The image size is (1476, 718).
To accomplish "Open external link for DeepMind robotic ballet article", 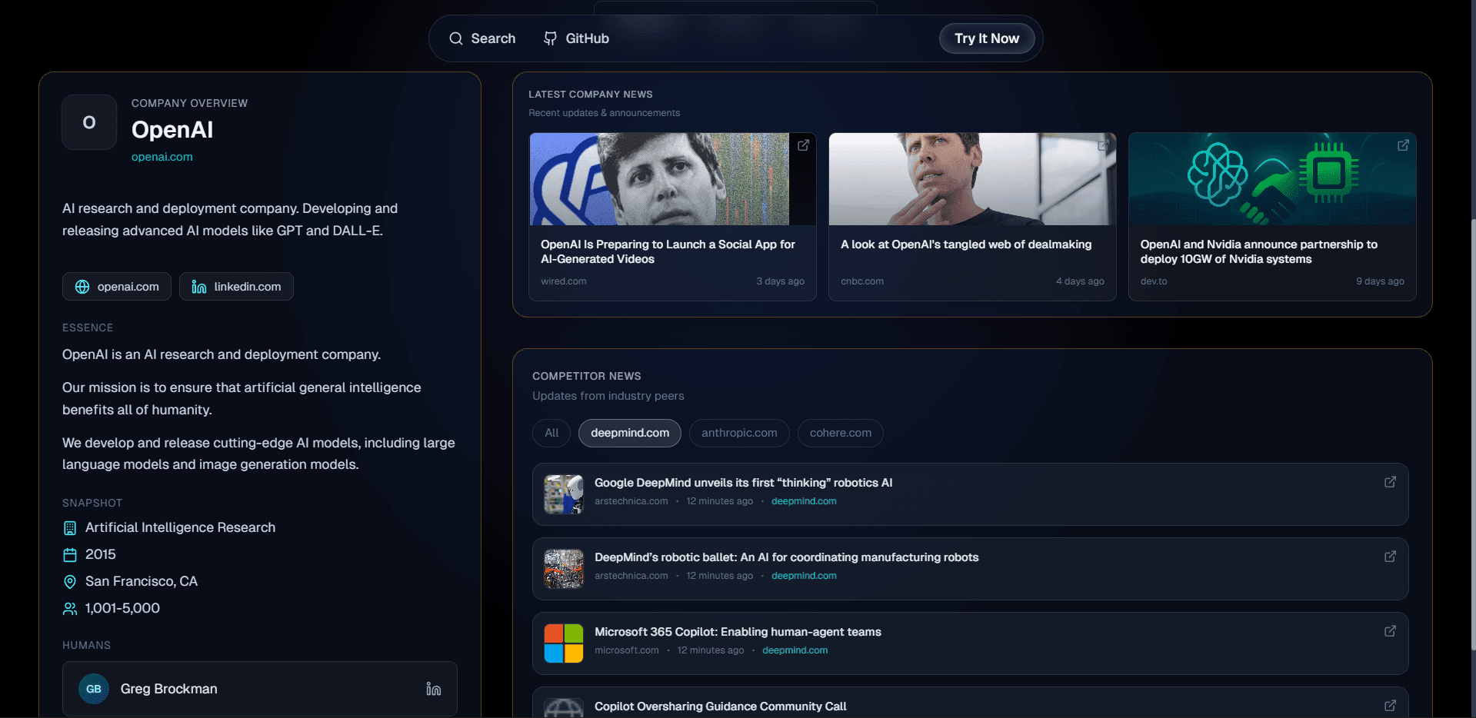I will [x=1390, y=557].
